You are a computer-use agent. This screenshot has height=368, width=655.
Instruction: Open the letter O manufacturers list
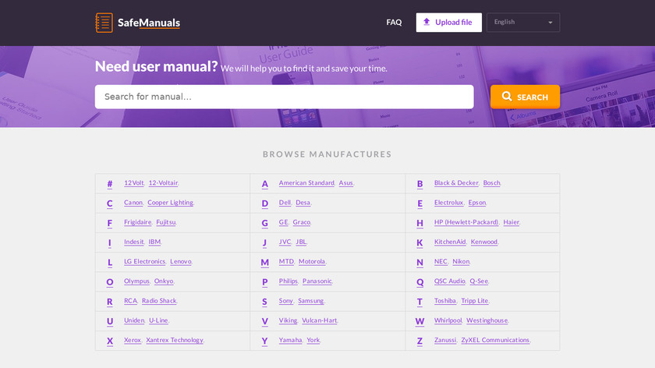click(x=109, y=282)
